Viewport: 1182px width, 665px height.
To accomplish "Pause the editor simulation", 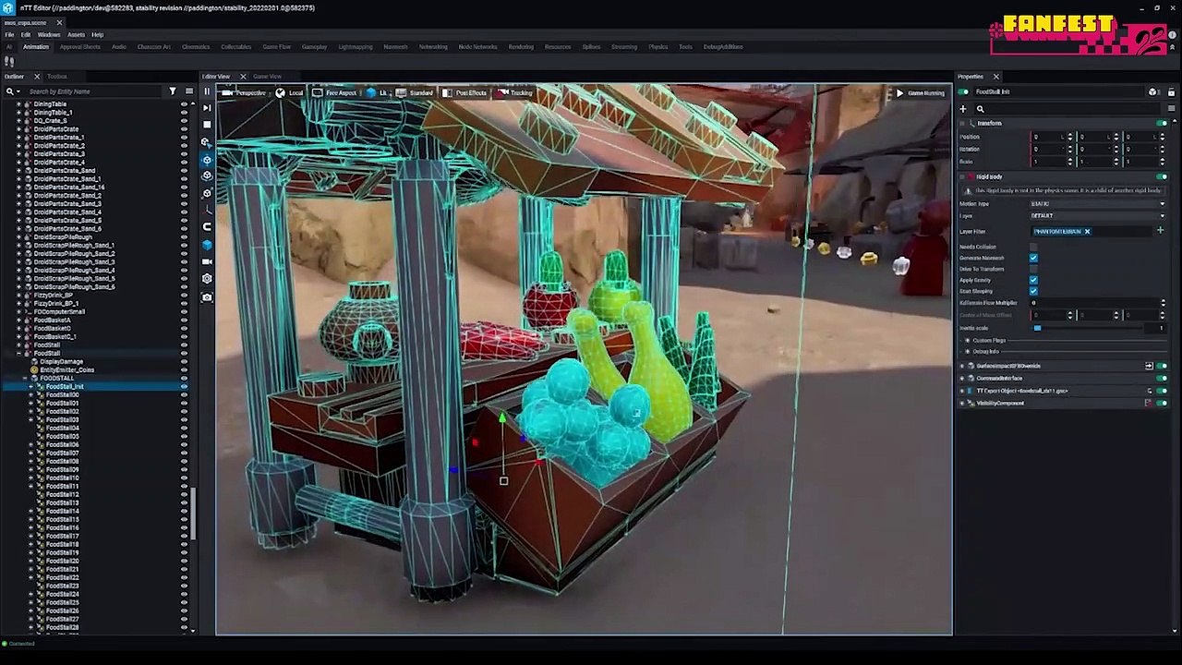I will tap(207, 91).
